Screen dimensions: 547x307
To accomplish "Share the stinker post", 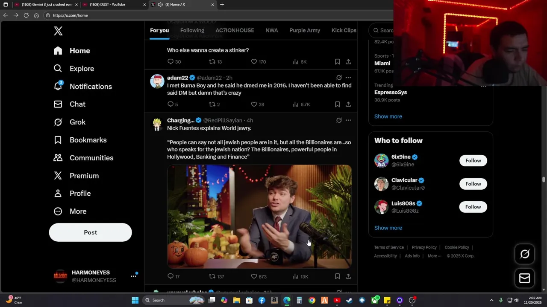I will click(x=348, y=62).
